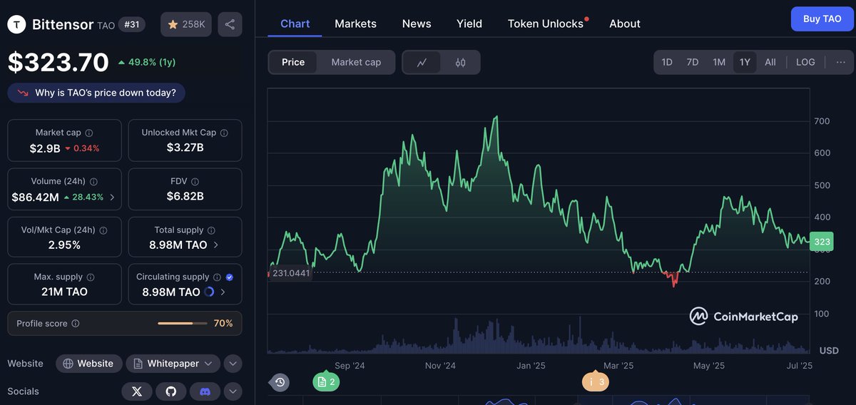The image size is (856, 405).
Task: Click the history clock icon below chart
Action: pos(280,382)
